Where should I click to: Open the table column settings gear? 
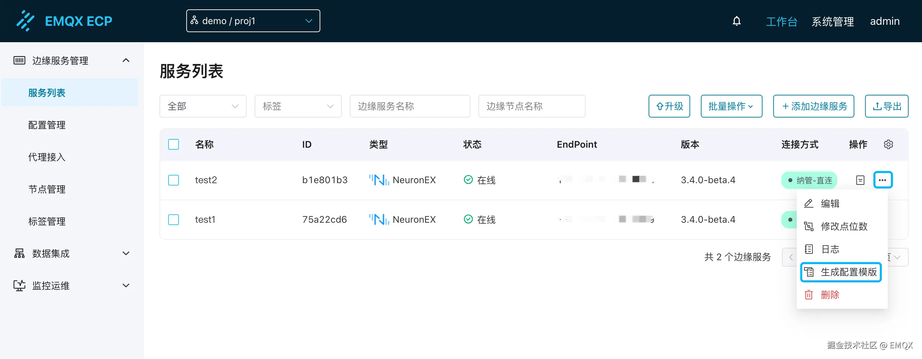[x=889, y=144]
